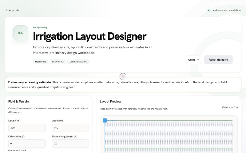Click the Reset defaults button
Viewport: 246px width, 153px height.
tap(218, 60)
